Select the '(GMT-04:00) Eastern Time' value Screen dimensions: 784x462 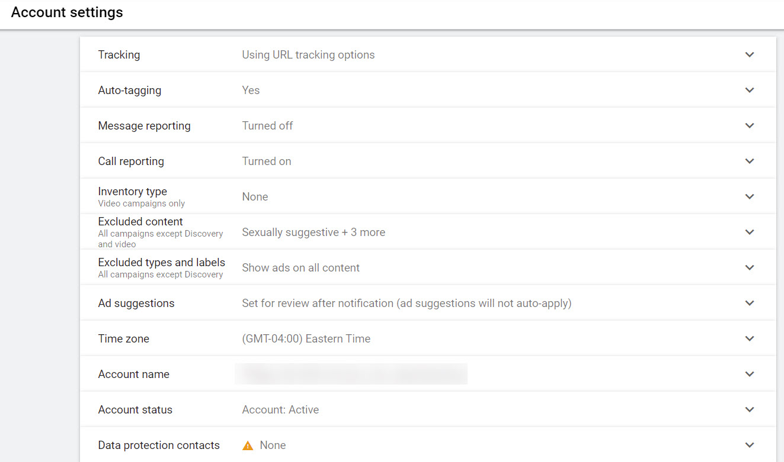point(306,338)
